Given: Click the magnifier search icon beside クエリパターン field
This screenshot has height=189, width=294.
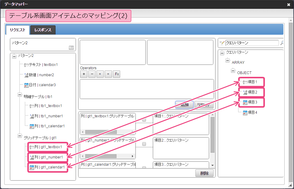Looking at the screenshot, I should coord(282,43).
